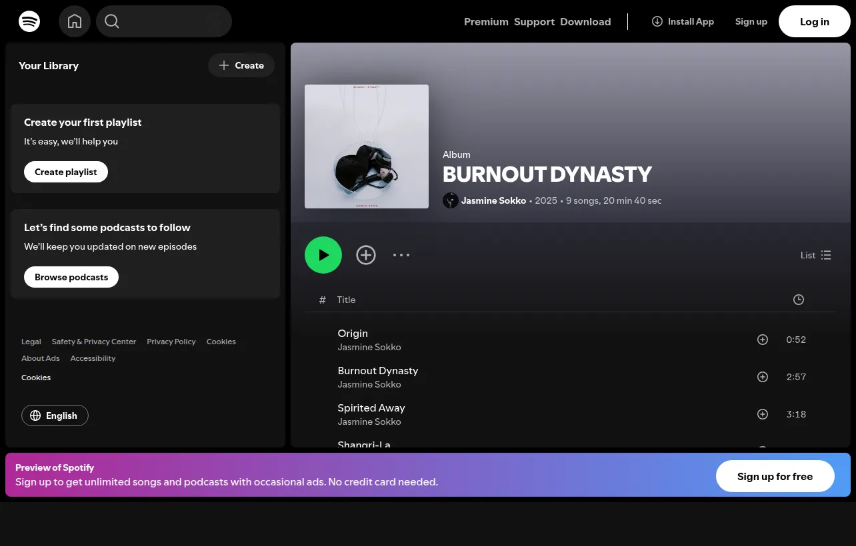The width and height of the screenshot is (856, 546).
Task: Click the Your Library heading
Action: click(49, 65)
